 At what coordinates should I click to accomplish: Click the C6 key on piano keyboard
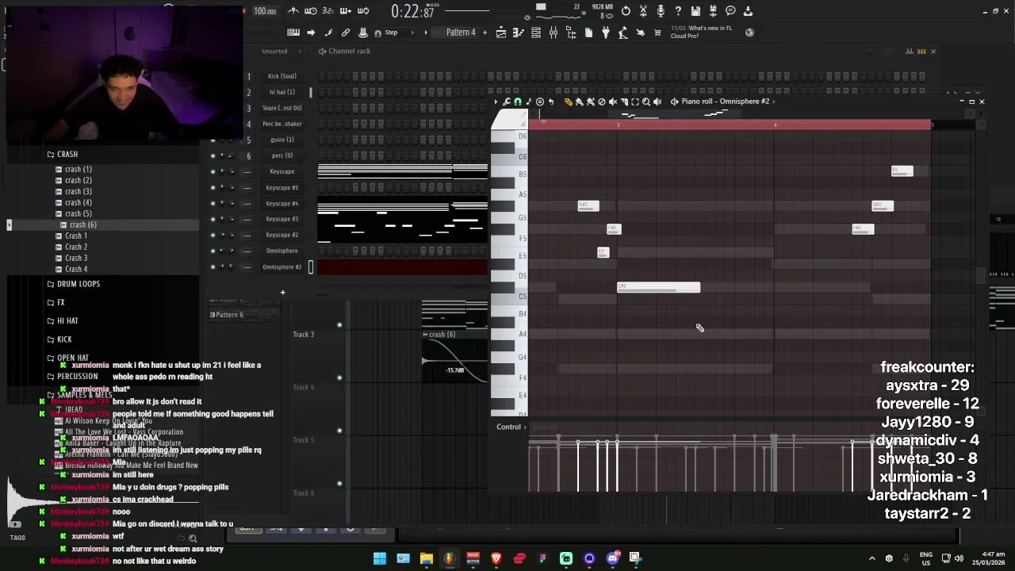[x=509, y=156]
